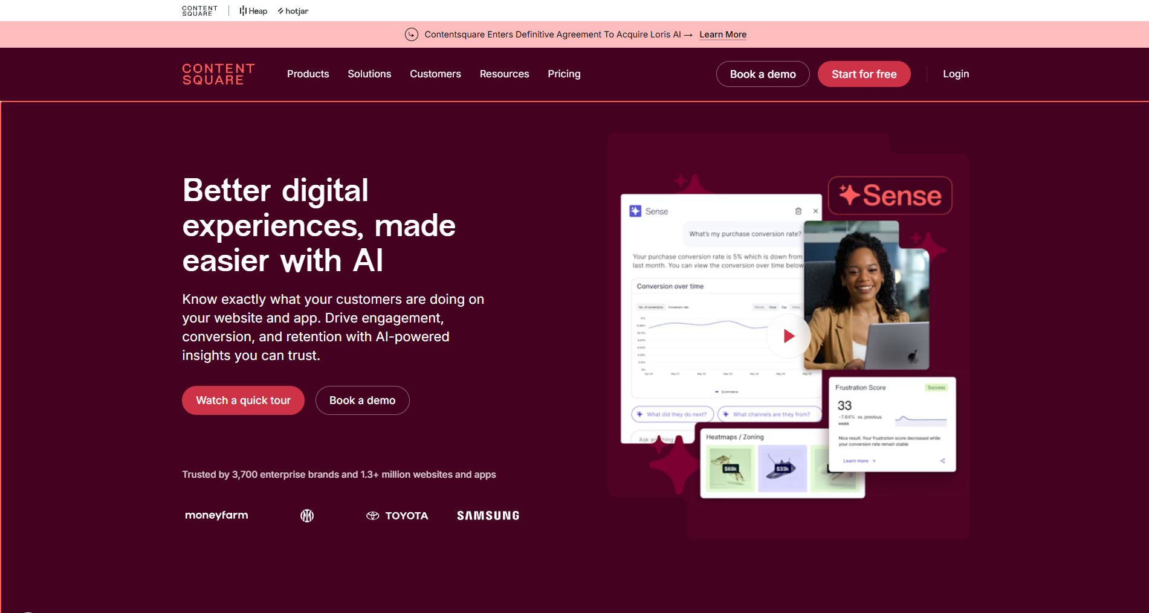Play the Sense demo video

[x=788, y=336]
